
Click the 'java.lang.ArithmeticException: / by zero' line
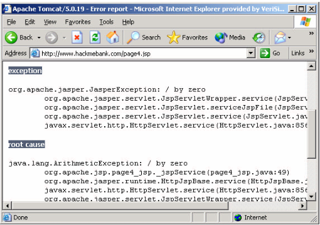[98, 163]
